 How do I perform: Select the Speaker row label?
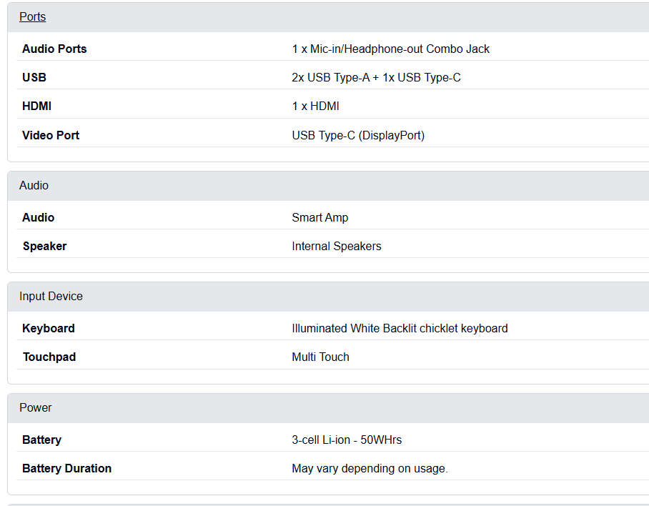tap(44, 246)
